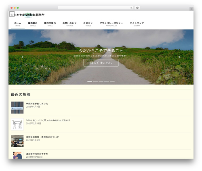
Task: Click the 最近の投稿 heading
Action: click(x=21, y=95)
